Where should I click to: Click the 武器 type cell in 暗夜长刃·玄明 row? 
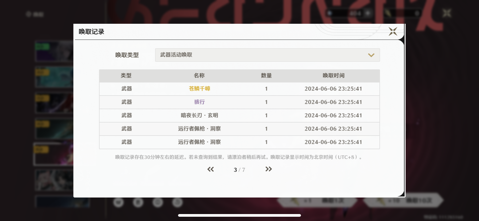click(127, 115)
